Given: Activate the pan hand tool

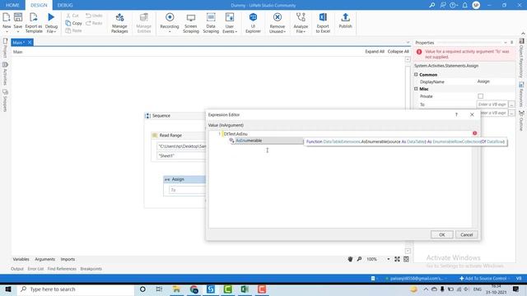Looking at the screenshot, I should pos(350,259).
